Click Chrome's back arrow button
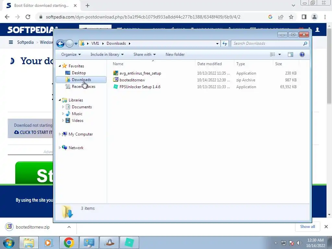The width and height of the screenshot is (332, 249). [x=7, y=17]
